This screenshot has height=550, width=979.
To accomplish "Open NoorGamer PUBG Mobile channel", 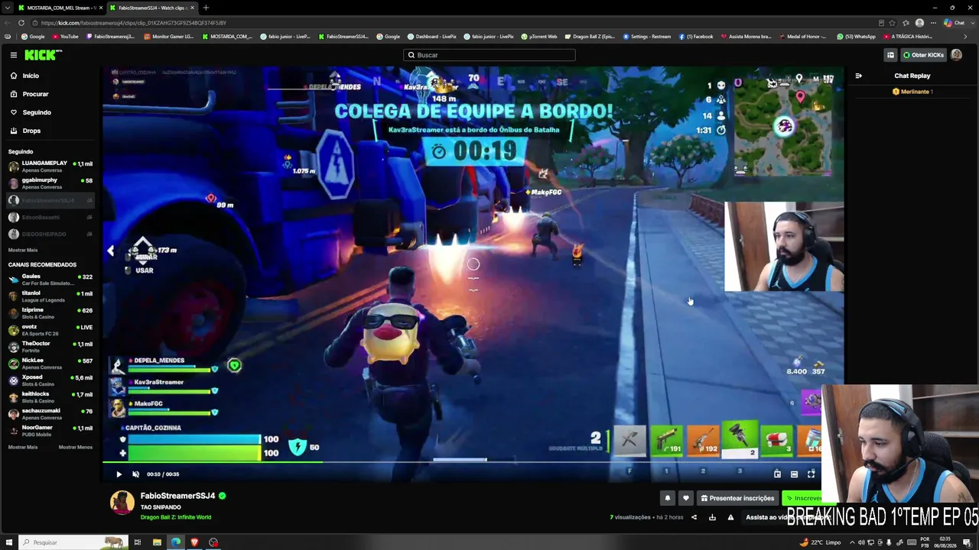I will click(50, 431).
